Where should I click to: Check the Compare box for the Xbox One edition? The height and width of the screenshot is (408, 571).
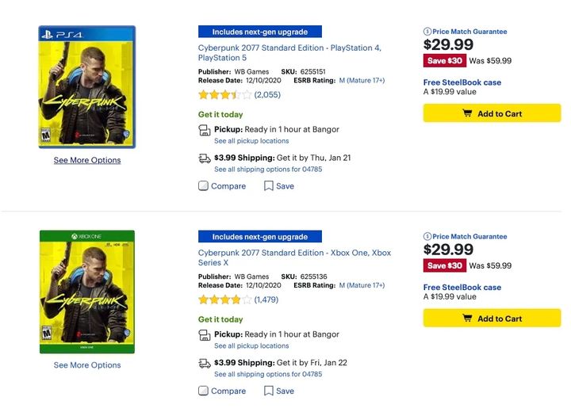tap(204, 391)
